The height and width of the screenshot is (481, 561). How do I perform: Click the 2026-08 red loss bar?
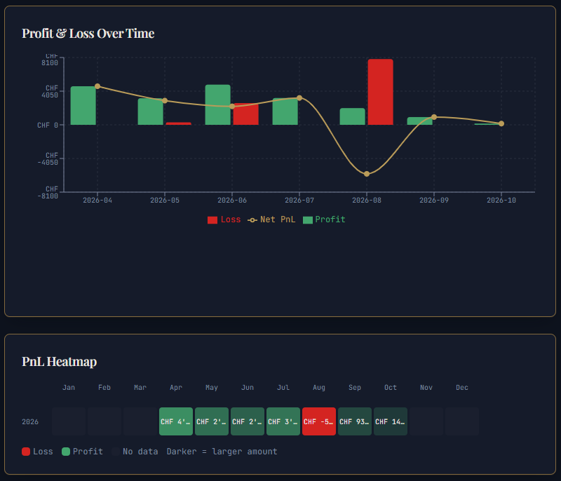click(380, 92)
